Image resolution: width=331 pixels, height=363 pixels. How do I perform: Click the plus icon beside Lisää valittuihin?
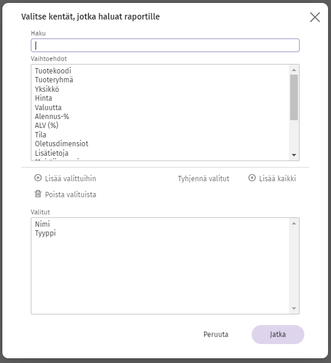[x=38, y=178]
